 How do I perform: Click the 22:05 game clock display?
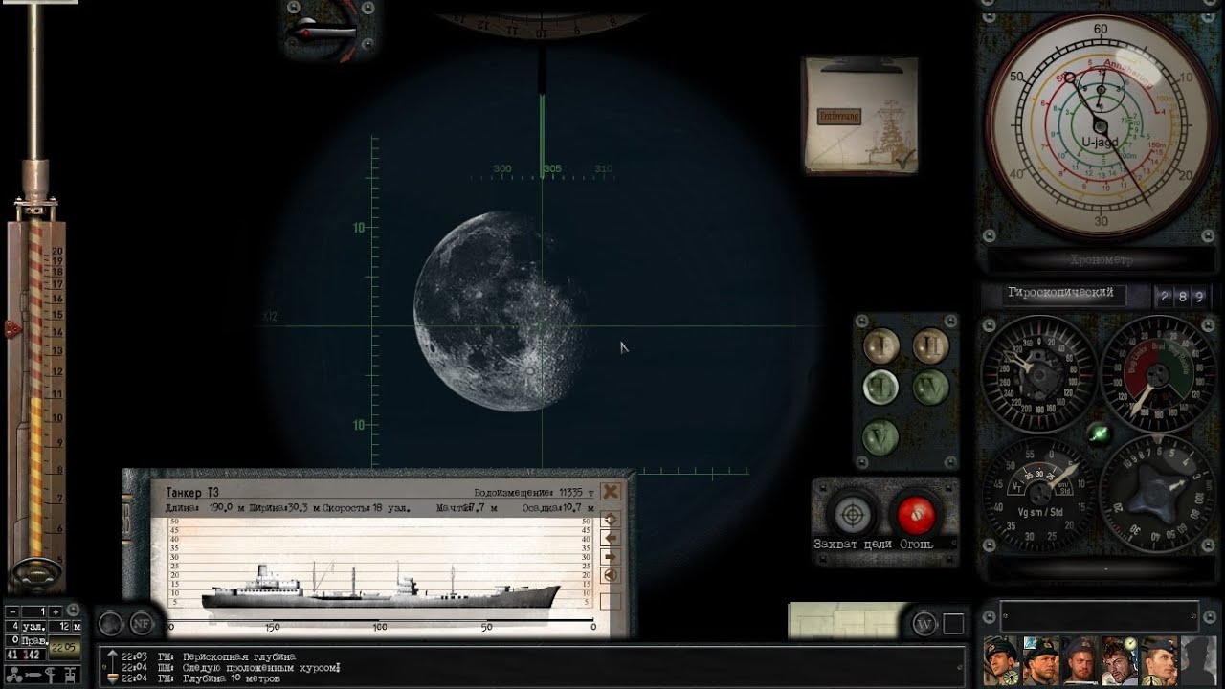tap(65, 647)
